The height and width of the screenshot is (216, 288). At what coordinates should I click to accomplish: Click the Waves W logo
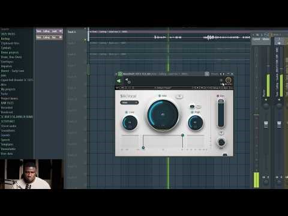(117, 88)
